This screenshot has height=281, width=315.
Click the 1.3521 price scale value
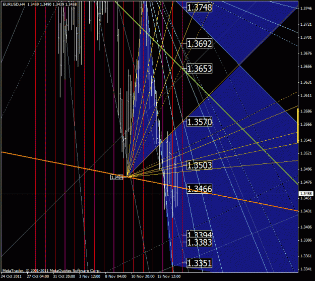click(306, 153)
